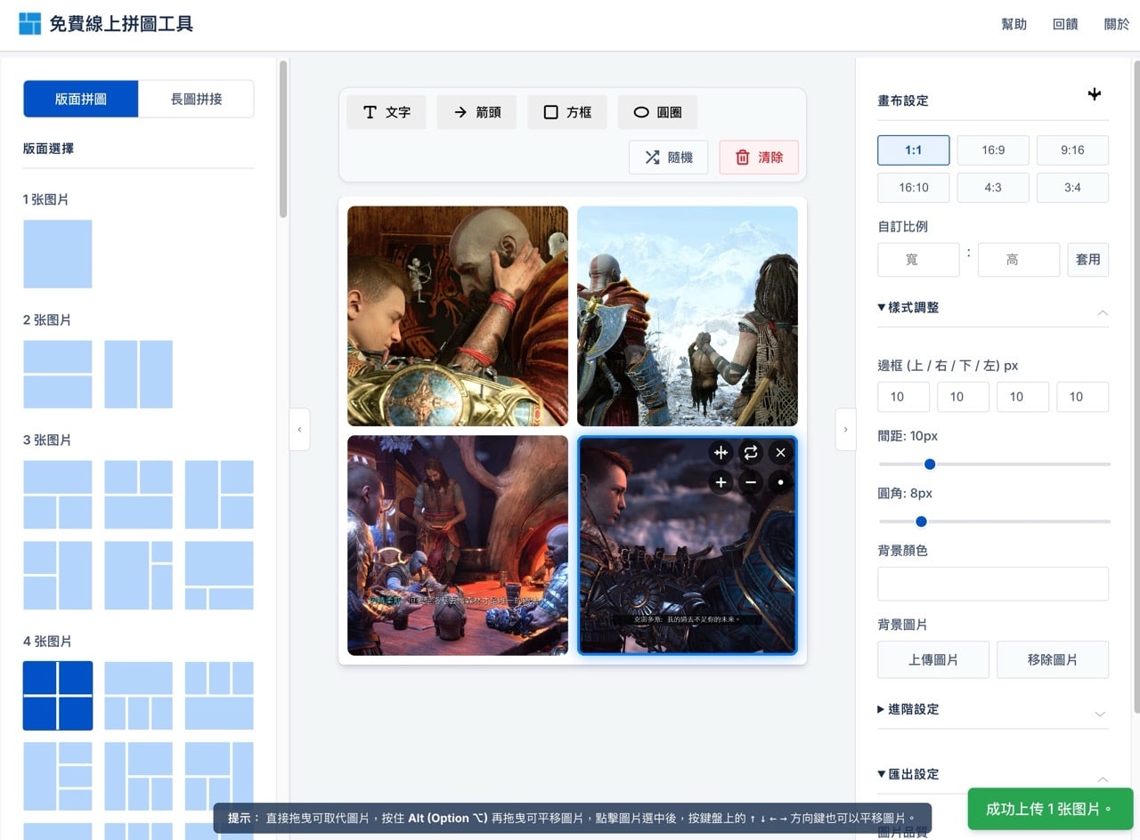The width and height of the screenshot is (1140, 840).
Task: Click the 免費線上拼圖工具 site title
Action: click(x=121, y=24)
